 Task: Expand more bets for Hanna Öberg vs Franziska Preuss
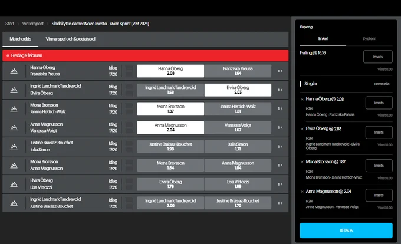click(x=280, y=71)
